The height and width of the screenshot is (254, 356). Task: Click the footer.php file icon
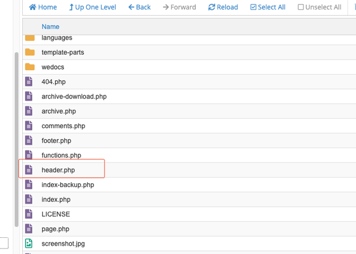(28, 140)
